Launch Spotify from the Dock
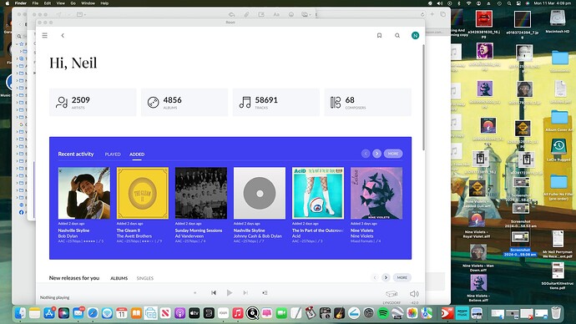Viewport: 576px width, 324px height. [383, 313]
